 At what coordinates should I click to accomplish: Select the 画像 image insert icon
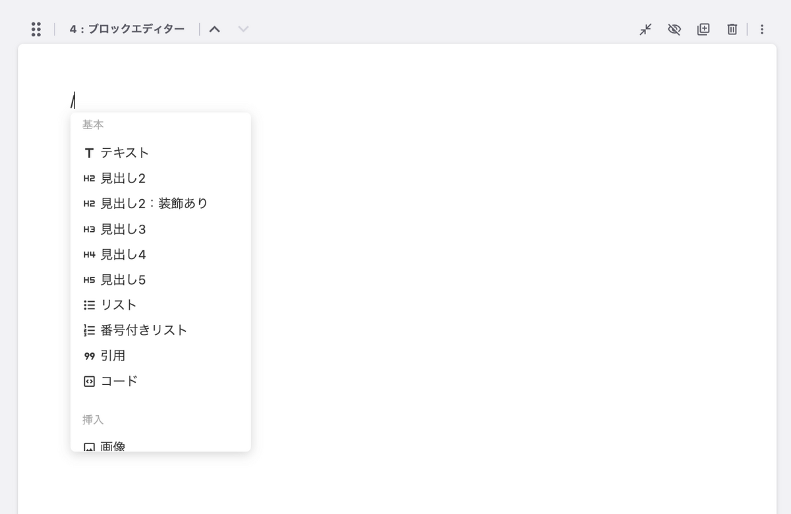coord(88,445)
